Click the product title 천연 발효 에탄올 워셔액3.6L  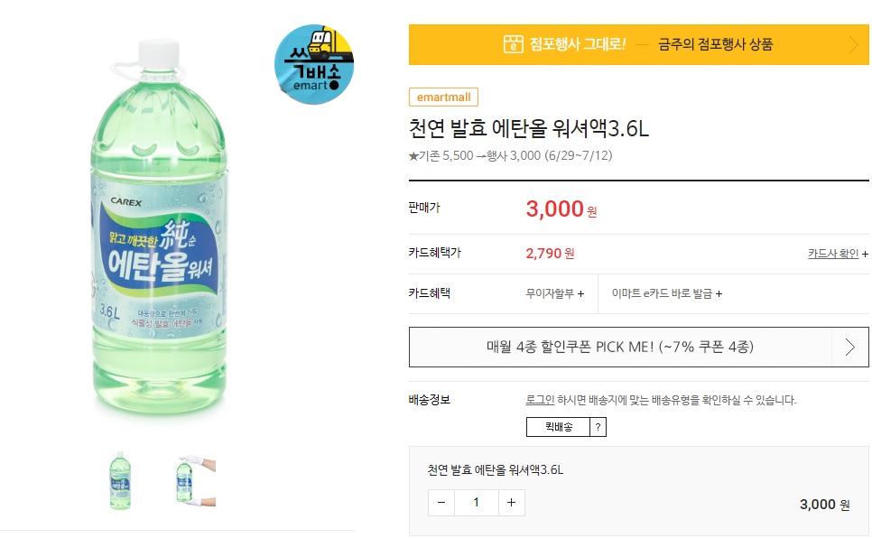click(528, 128)
